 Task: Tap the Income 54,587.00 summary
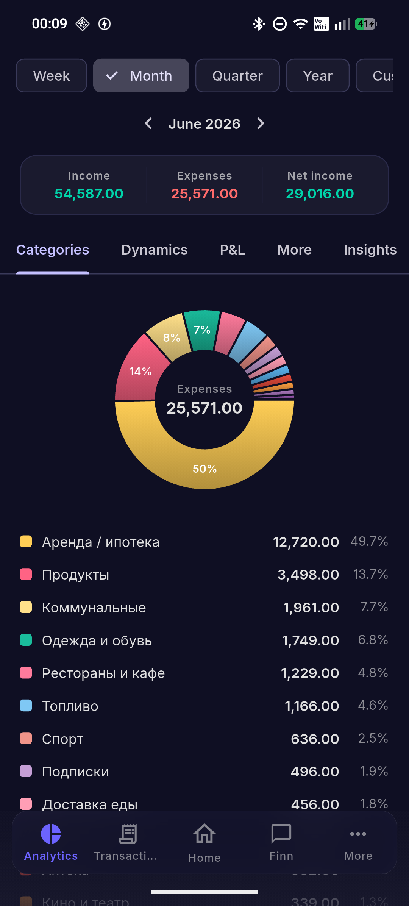coord(89,185)
